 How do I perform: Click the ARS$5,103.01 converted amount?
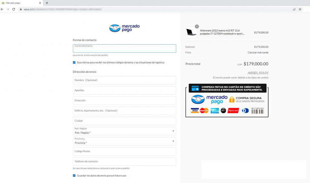[258, 73]
